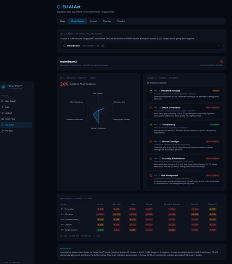Click the Lab flask icon
The height and width of the screenshot is (264, 232).
pos(2,107)
